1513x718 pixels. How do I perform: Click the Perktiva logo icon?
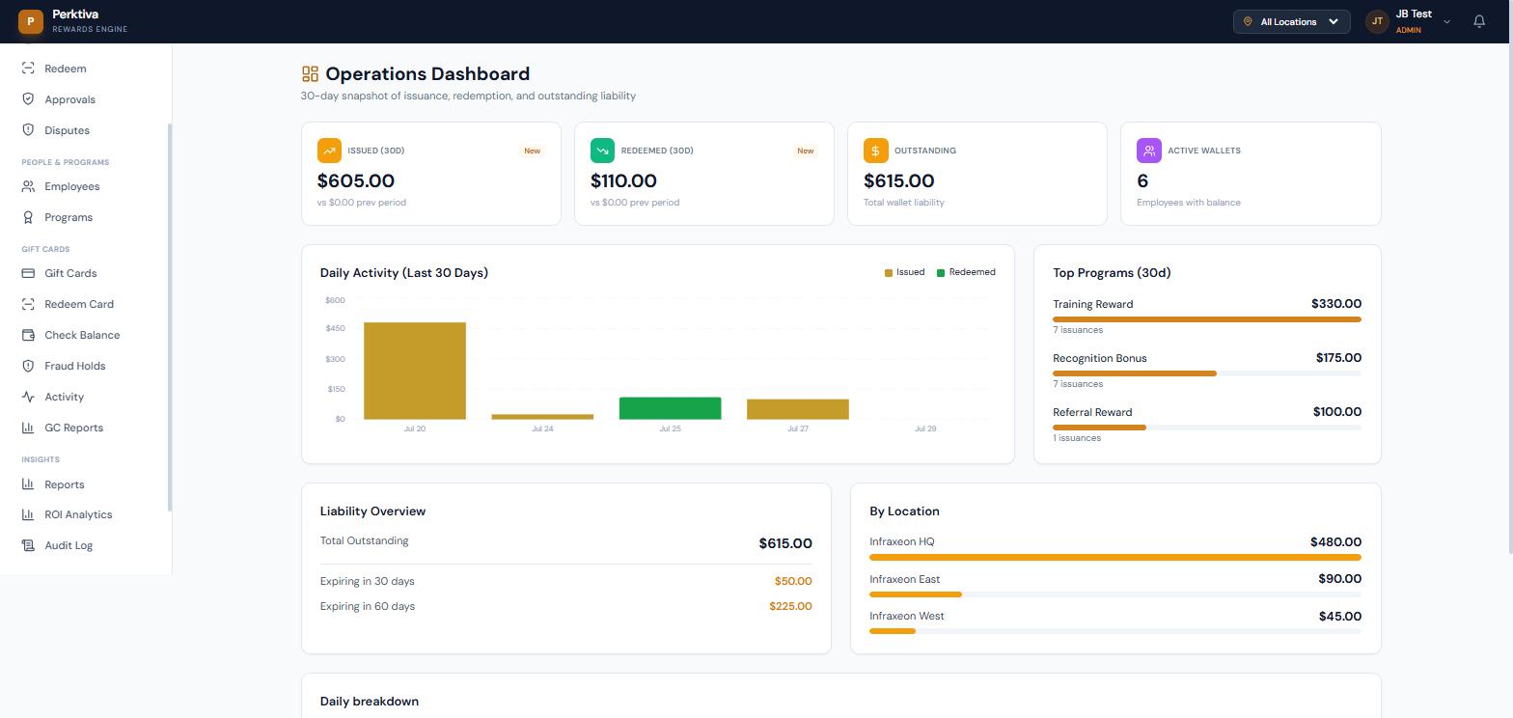[30, 21]
